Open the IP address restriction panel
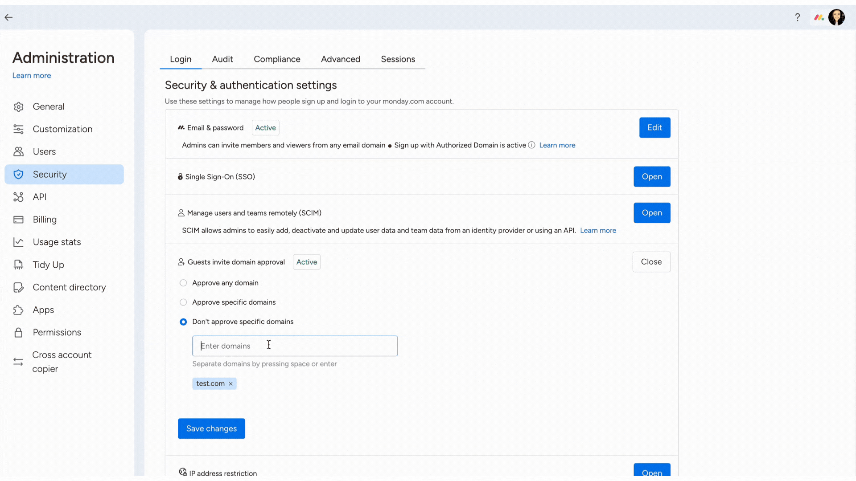This screenshot has width=856, height=481. [652, 473]
